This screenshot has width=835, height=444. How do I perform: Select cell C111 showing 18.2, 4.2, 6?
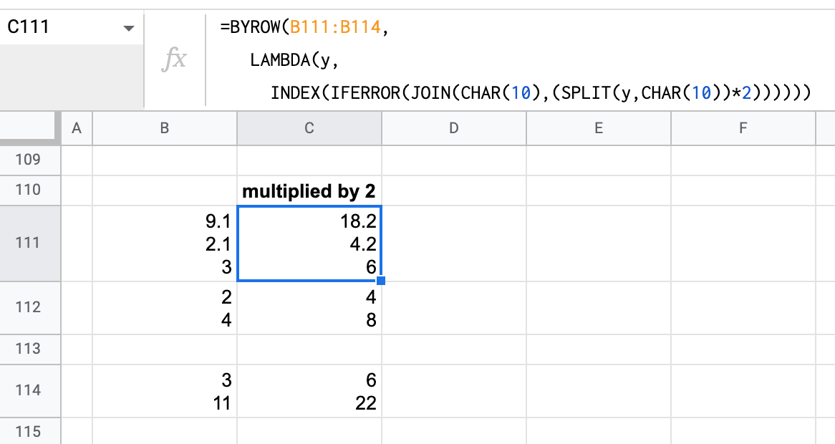coord(309,243)
